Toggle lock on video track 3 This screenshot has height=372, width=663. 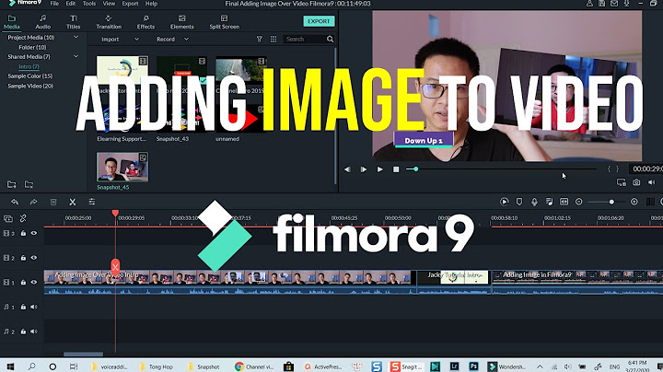[x=23, y=233]
